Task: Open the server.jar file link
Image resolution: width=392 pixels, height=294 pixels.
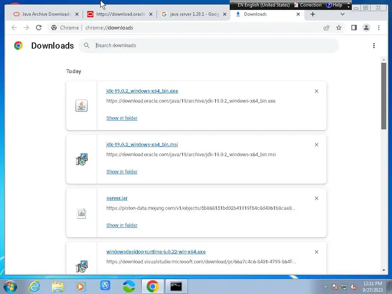Action: coord(117,198)
